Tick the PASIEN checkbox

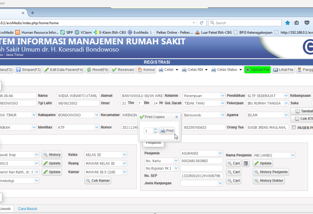point(294,127)
